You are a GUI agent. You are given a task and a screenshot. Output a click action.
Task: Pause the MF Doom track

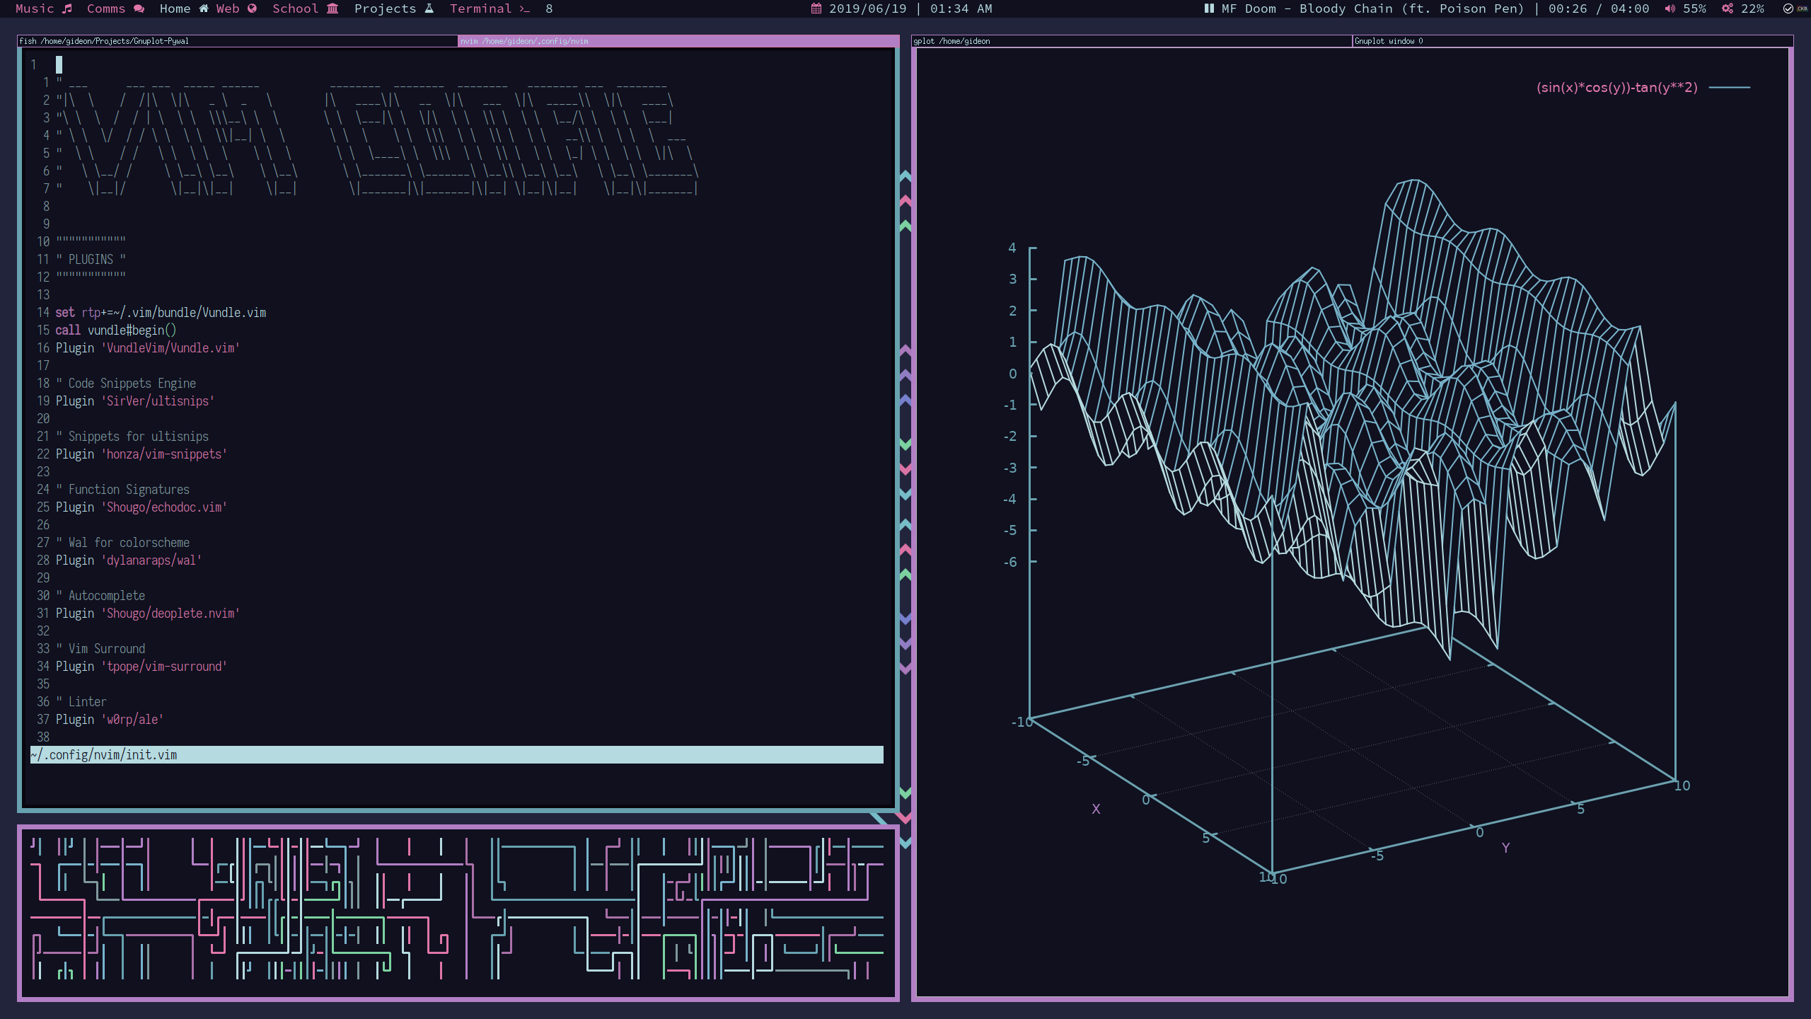coord(1209,8)
